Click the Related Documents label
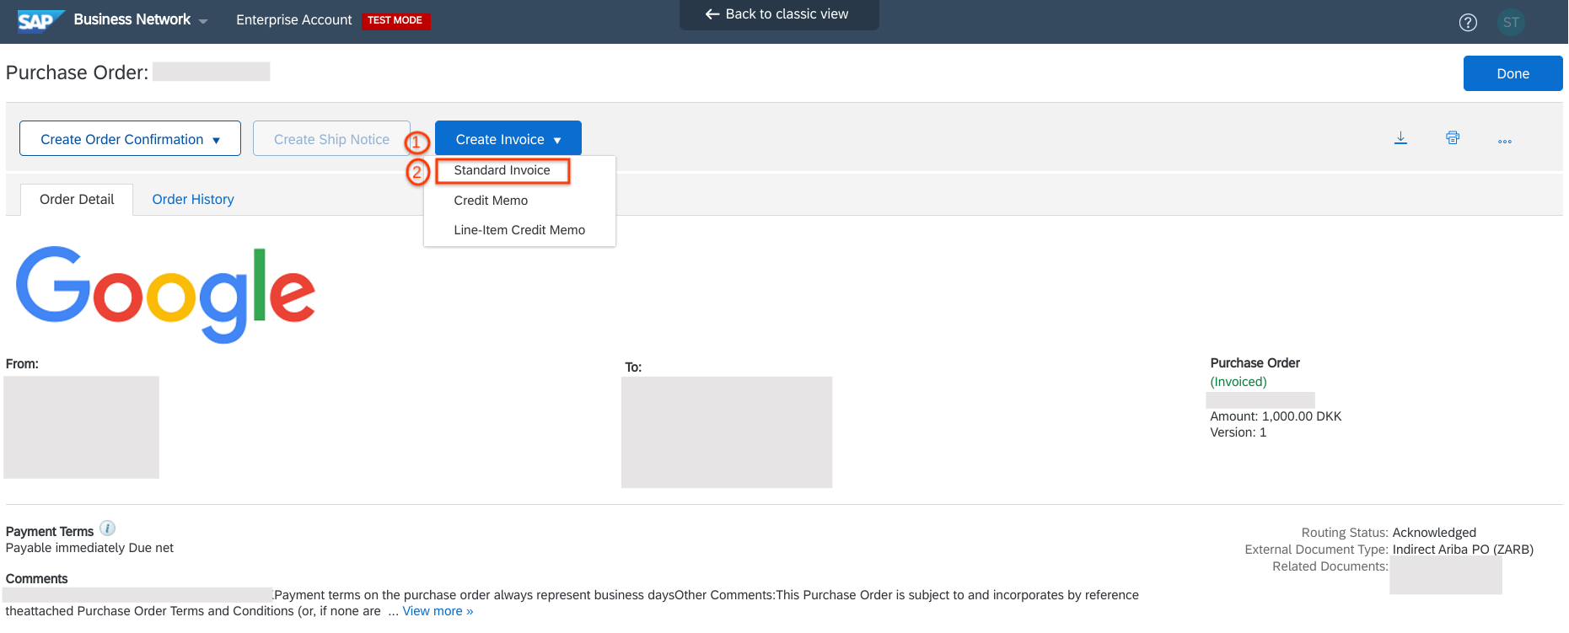Screen dimensions: 1569x633 [x=1330, y=566]
